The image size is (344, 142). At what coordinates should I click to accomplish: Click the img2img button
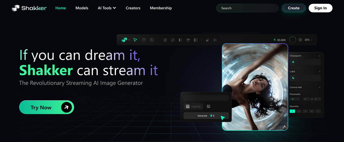point(193,106)
